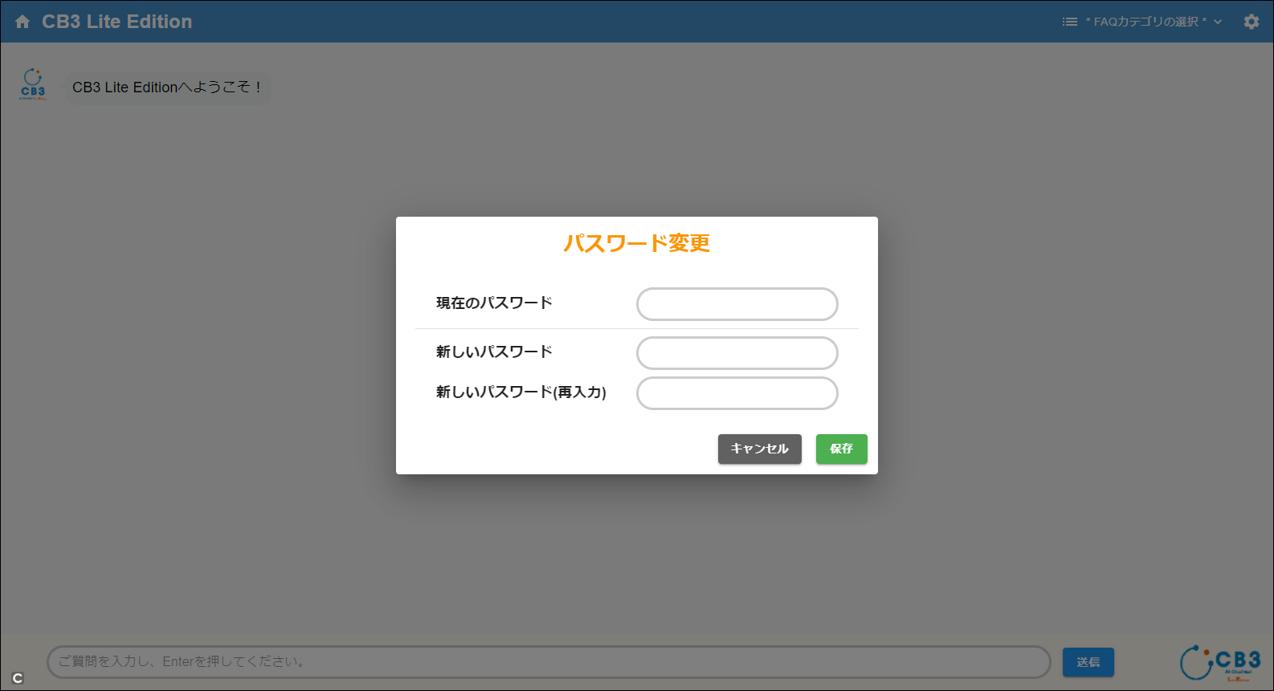Viewport: 1274px width, 691px height.
Task: Focus the 新しいパスワード input field
Action: pyautogui.click(x=737, y=353)
